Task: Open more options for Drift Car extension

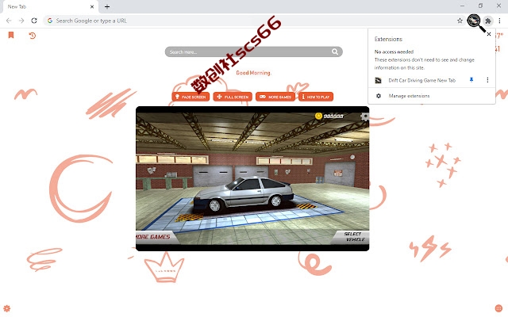Action: [x=487, y=80]
